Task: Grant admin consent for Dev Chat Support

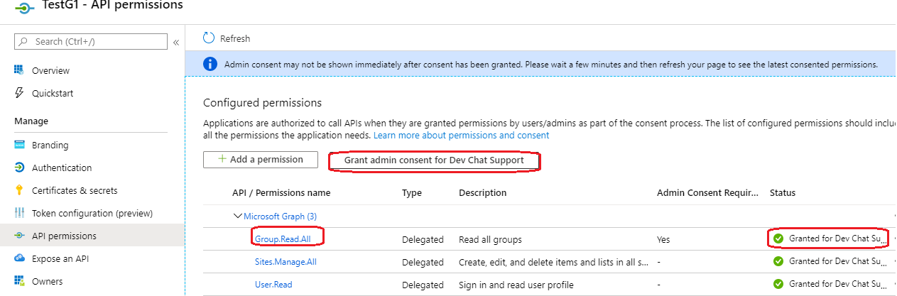Action: click(434, 160)
